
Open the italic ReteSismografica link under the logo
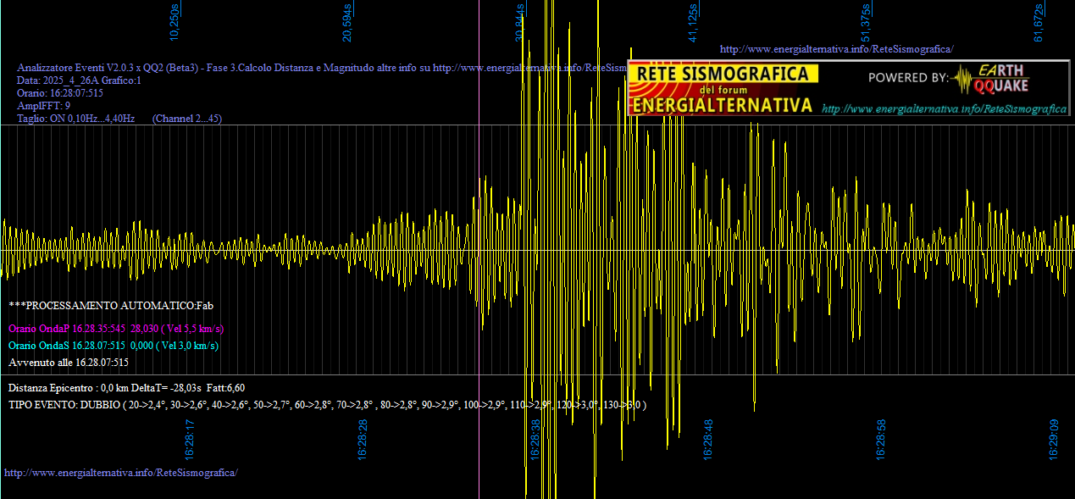click(944, 108)
